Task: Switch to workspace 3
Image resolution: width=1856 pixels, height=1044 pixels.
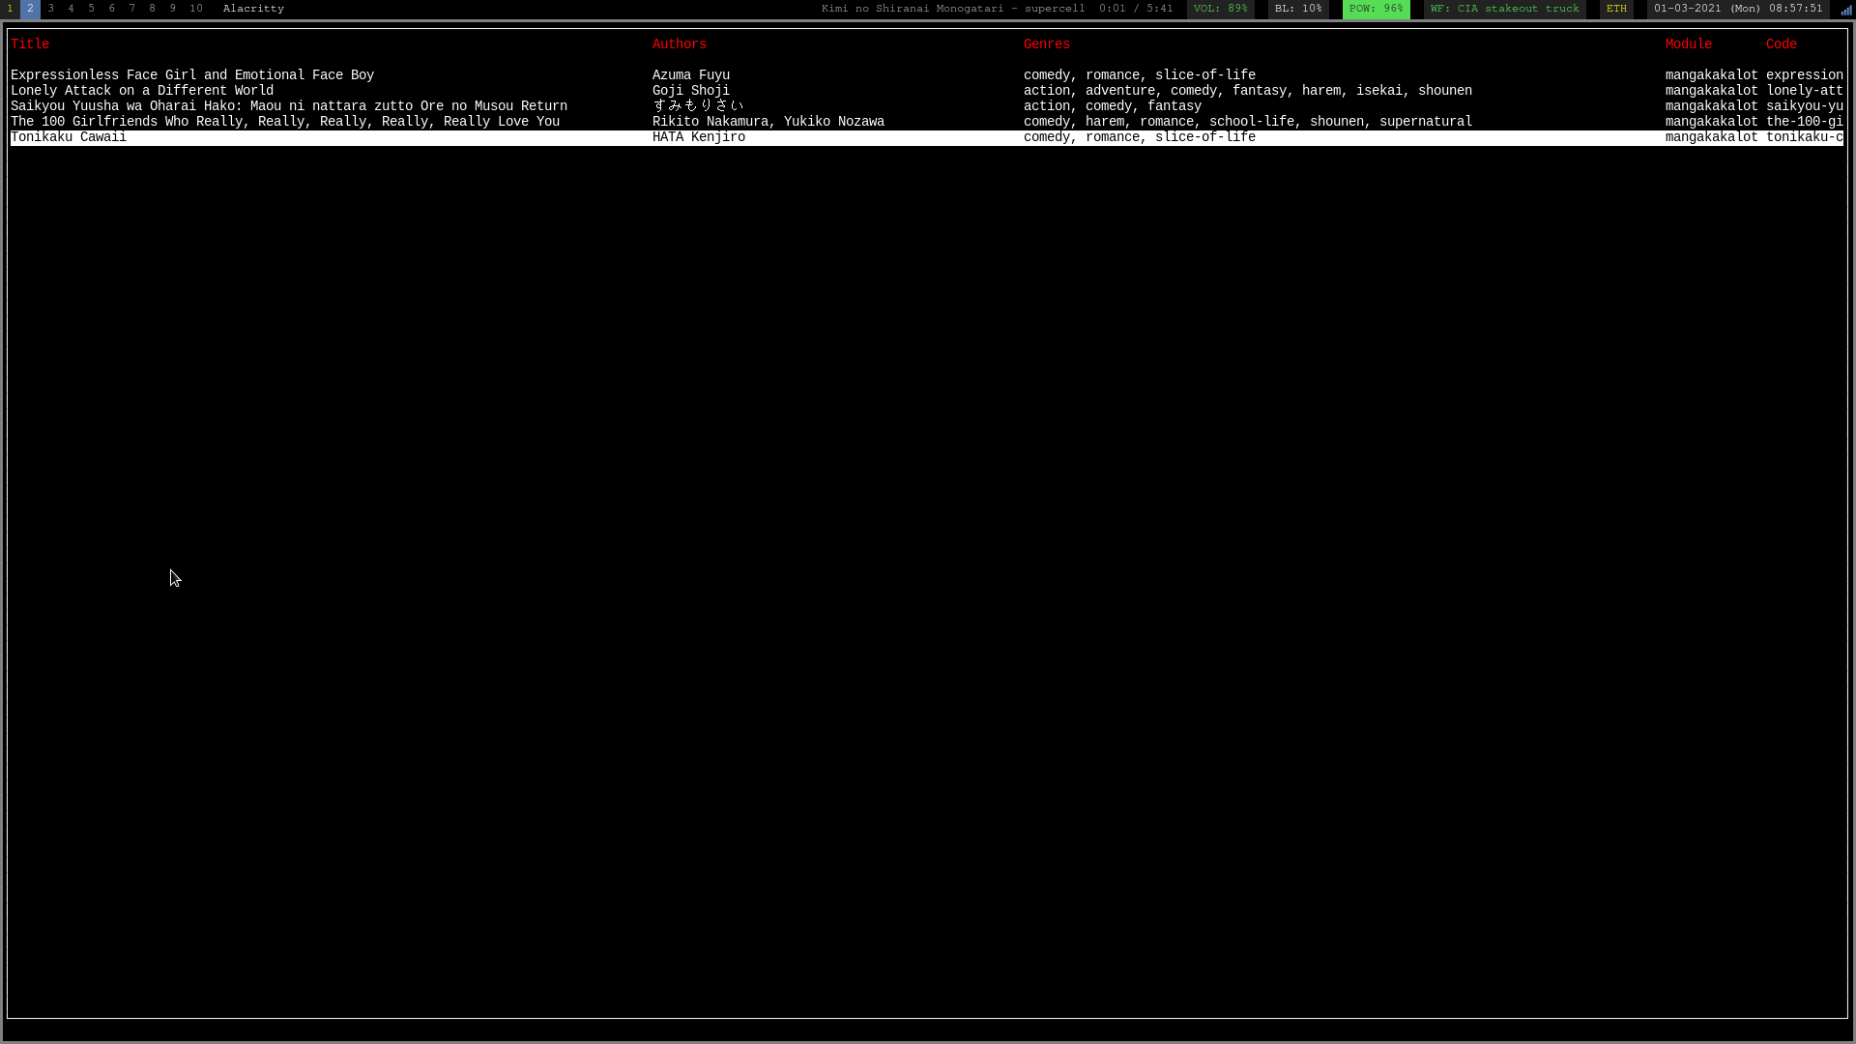Action: [x=50, y=9]
